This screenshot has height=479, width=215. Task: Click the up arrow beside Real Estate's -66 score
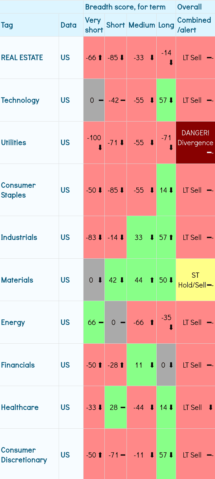click(x=100, y=58)
